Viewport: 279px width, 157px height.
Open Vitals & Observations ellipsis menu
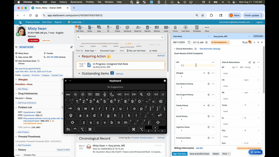tap(258, 62)
